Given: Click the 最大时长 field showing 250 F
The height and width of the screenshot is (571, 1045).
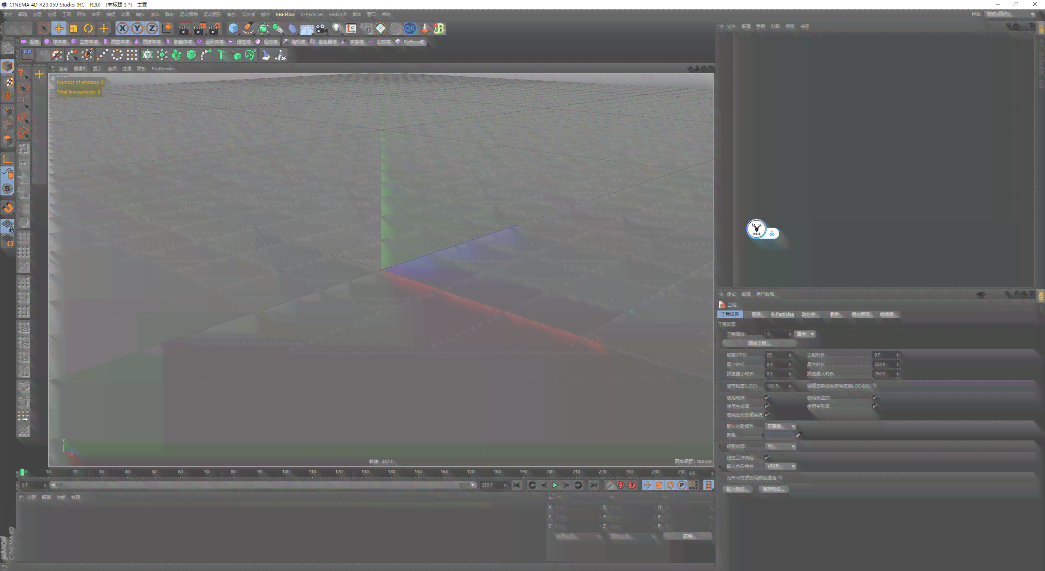Looking at the screenshot, I should [x=886, y=365].
